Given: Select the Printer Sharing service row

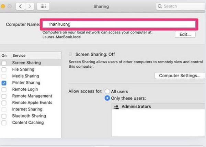Looking at the screenshot, I should (31, 83).
